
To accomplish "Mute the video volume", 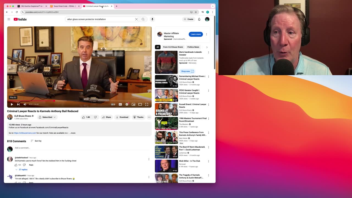I will point(25,104).
